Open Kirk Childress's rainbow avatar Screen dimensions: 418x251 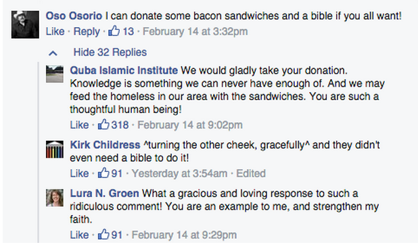(x=55, y=150)
